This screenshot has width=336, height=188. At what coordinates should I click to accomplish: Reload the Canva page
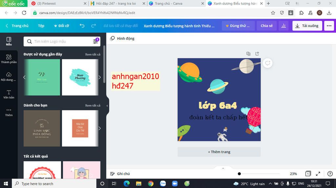24,13
